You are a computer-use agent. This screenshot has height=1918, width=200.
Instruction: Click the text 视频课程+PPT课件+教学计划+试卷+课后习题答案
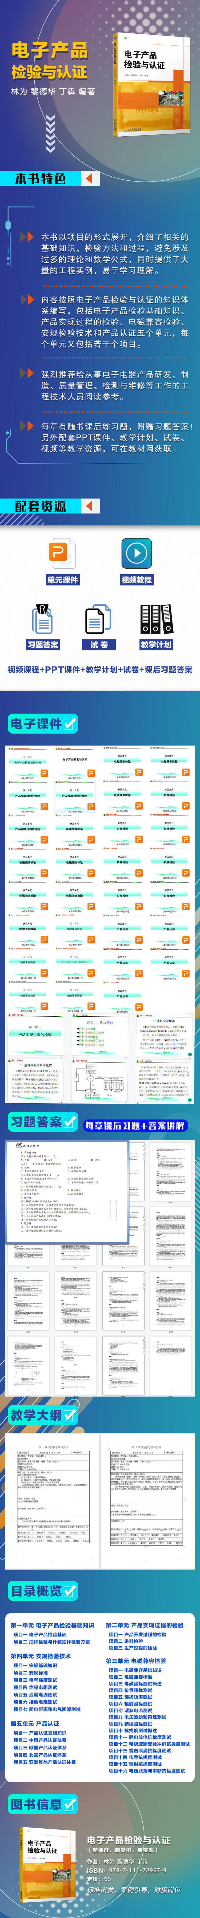click(100, 669)
